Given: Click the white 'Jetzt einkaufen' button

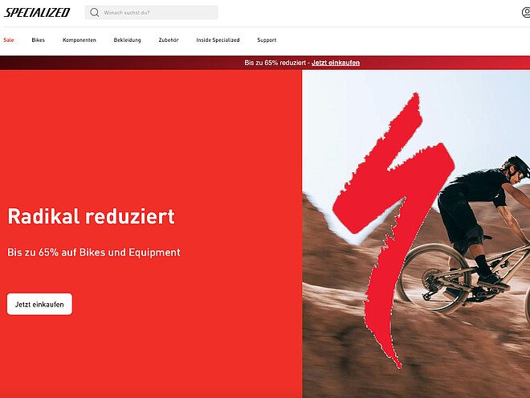Looking at the screenshot, I should point(39,304).
